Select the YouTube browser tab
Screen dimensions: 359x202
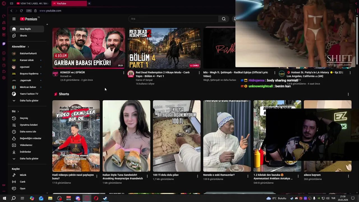tap(69, 3)
